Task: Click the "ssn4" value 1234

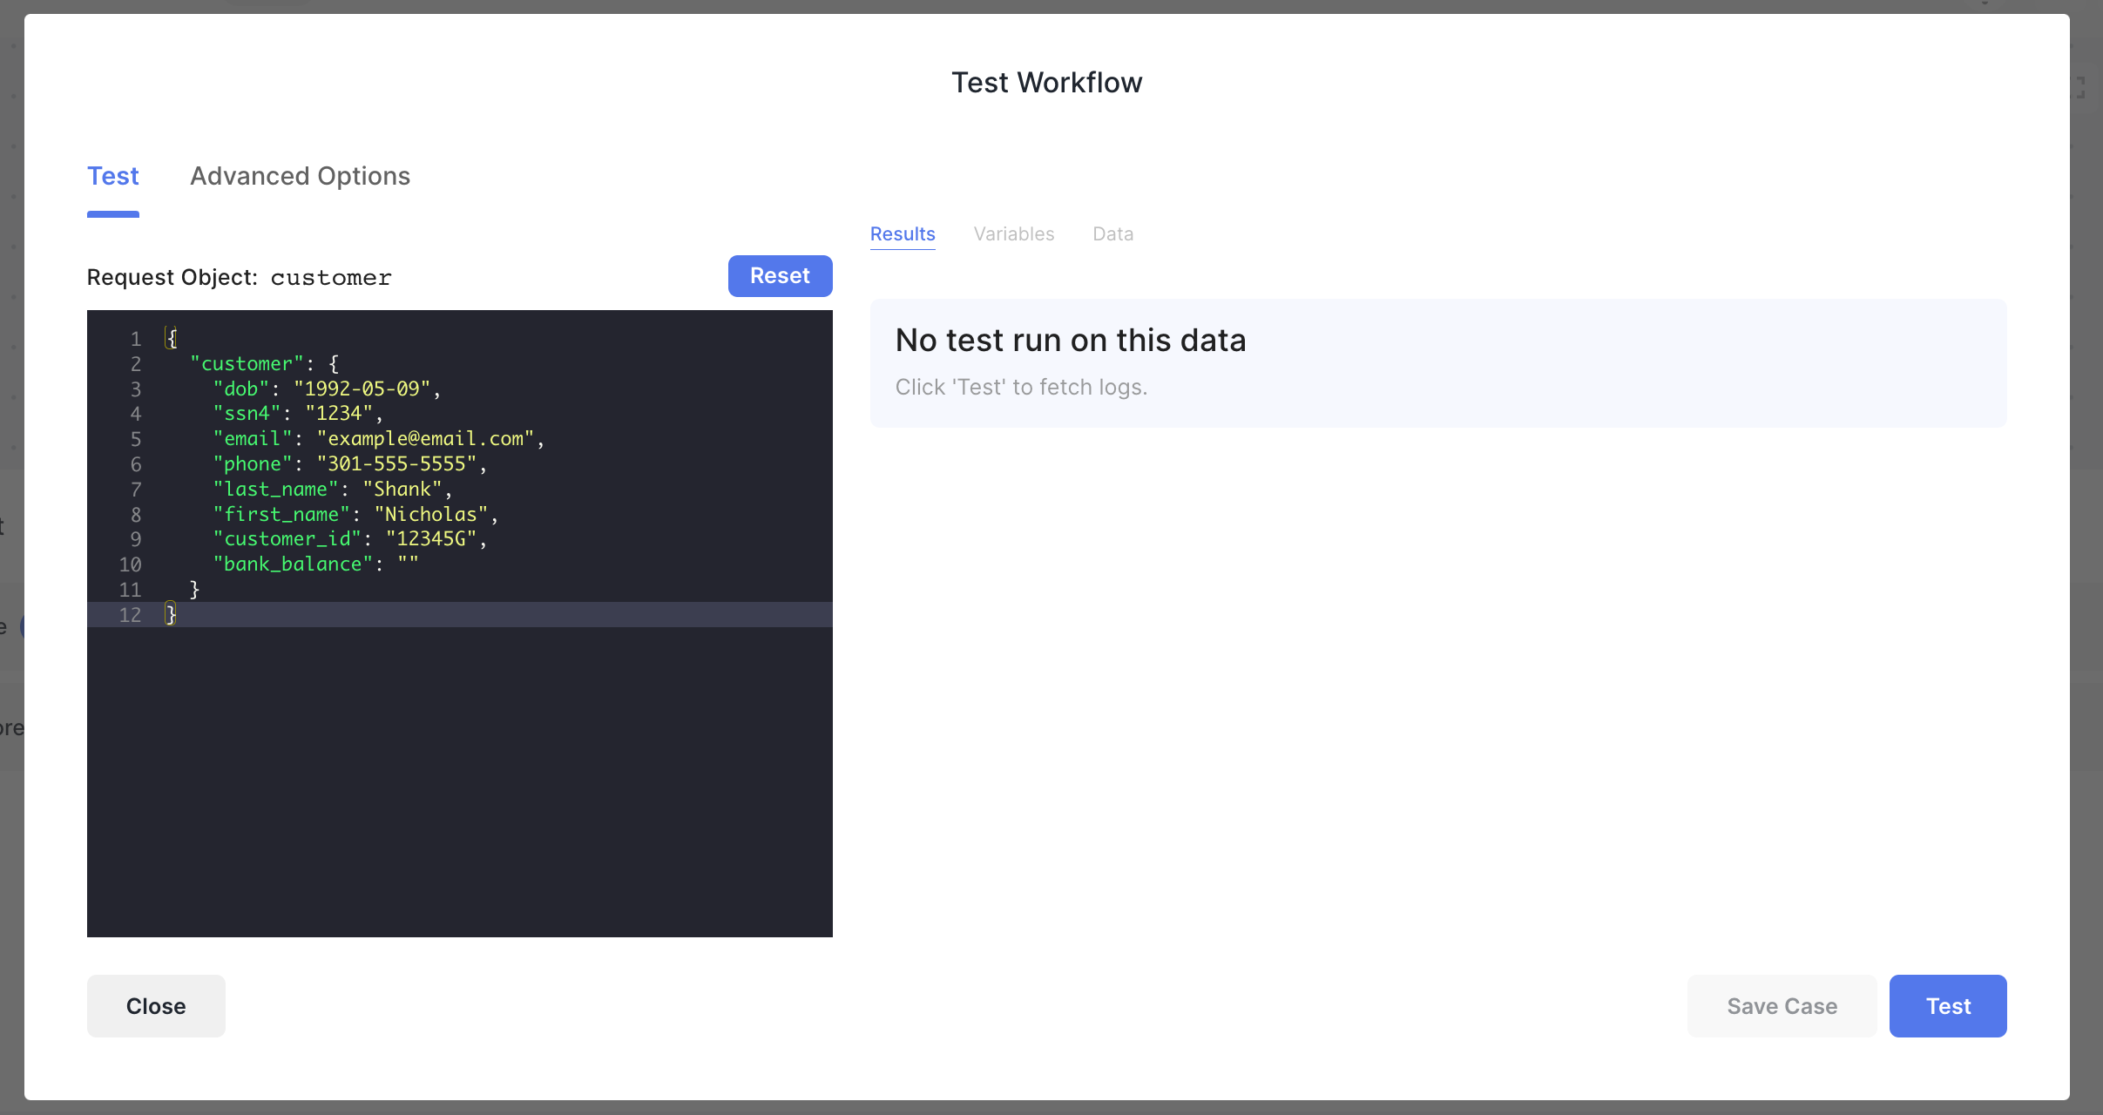Action: click(339, 414)
